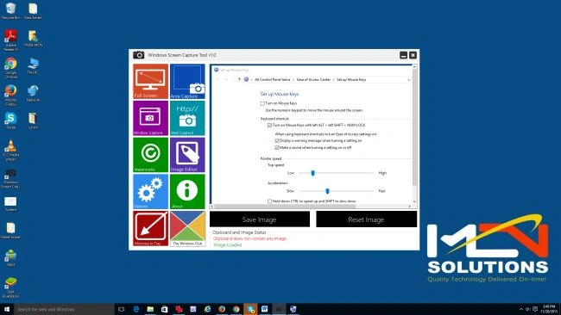Open File Explorer from taskbar
The height and width of the screenshot is (315, 561).
coord(150,309)
